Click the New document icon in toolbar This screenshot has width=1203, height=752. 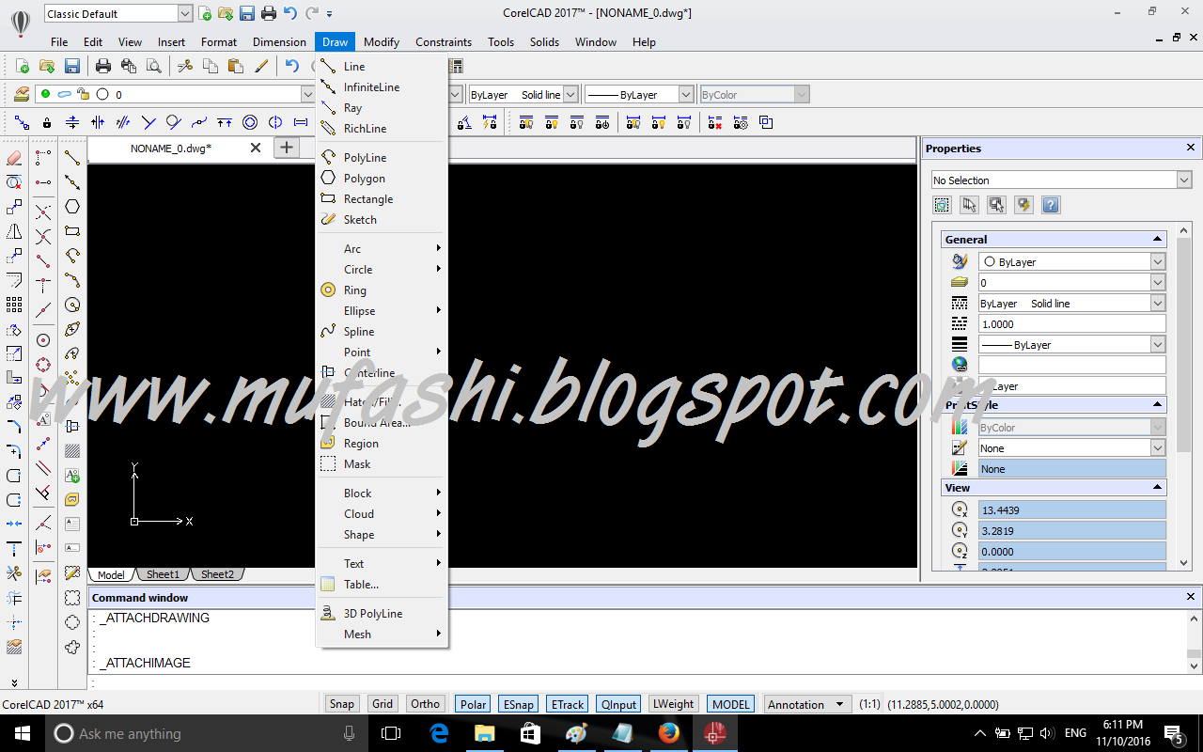22,66
